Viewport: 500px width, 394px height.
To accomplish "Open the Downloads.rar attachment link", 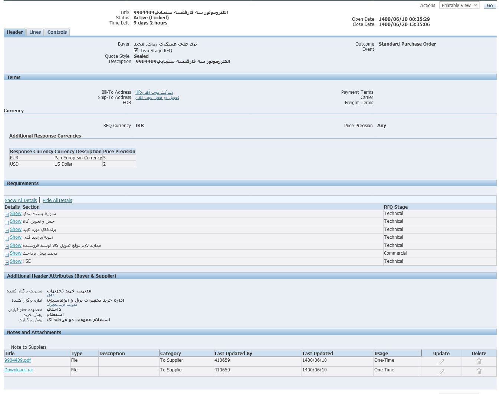I will (x=19, y=370).
